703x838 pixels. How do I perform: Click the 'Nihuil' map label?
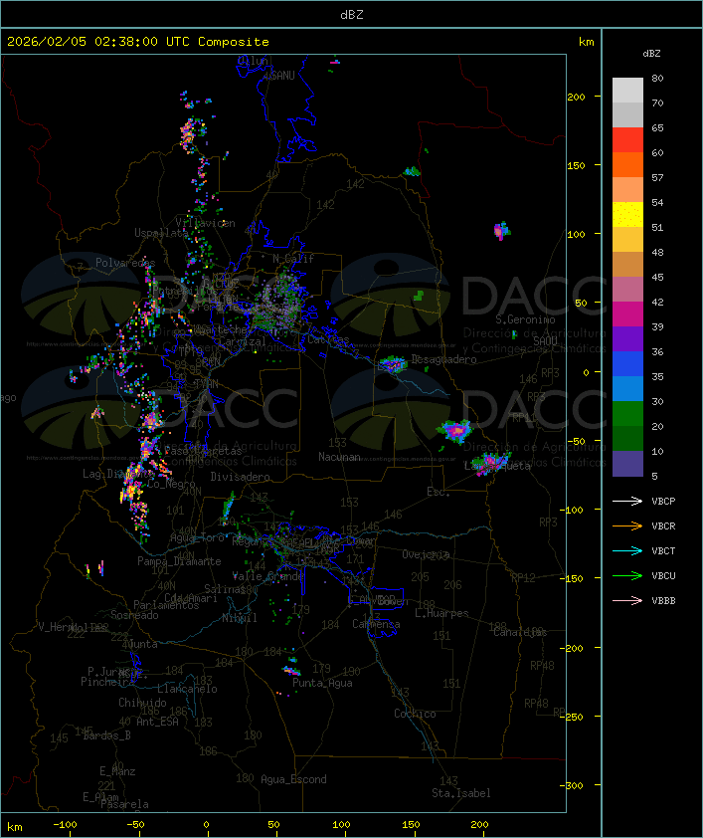240,618
